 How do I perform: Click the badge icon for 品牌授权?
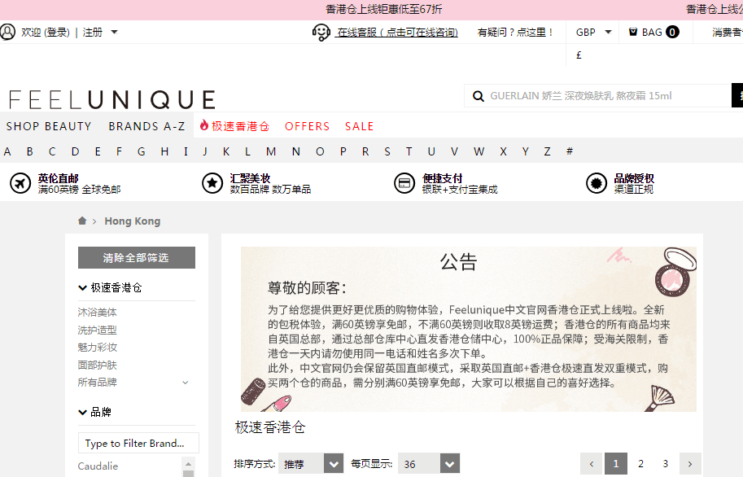click(x=597, y=183)
